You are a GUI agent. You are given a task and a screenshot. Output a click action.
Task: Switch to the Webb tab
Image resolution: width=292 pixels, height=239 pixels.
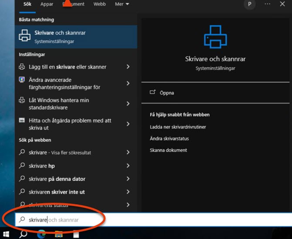click(x=100, y=4)
